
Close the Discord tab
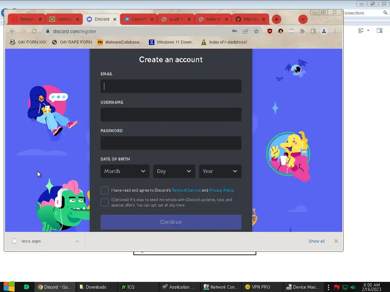pyautogui.click(x=115, y=19)
